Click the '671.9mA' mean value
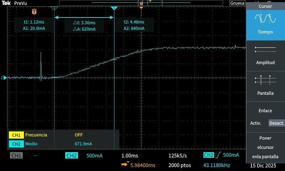 (83, 144)
